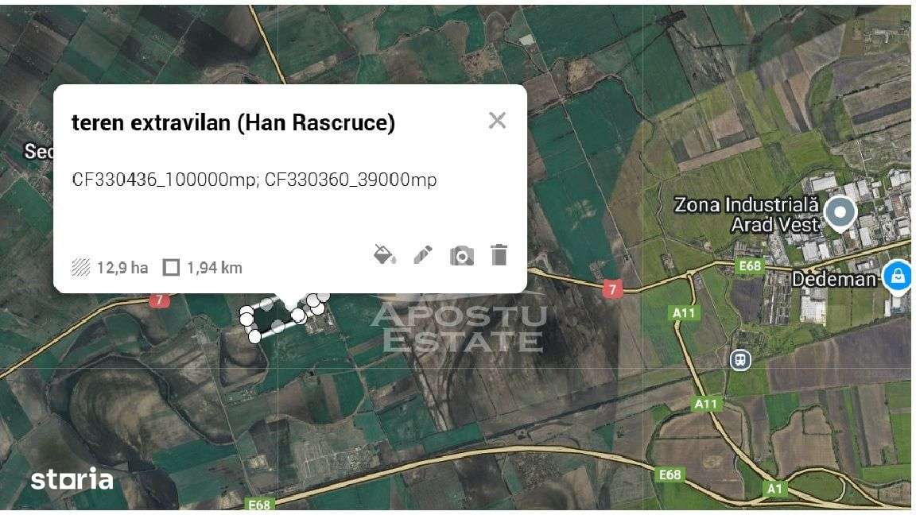Screen dimensions: 916x515
Task: Edit the polygon with pencil icon
Action: [x=423, y=255]
